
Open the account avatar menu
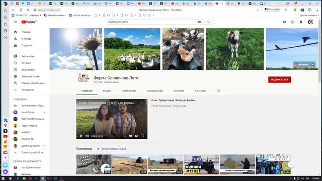[x=310, y=22]
